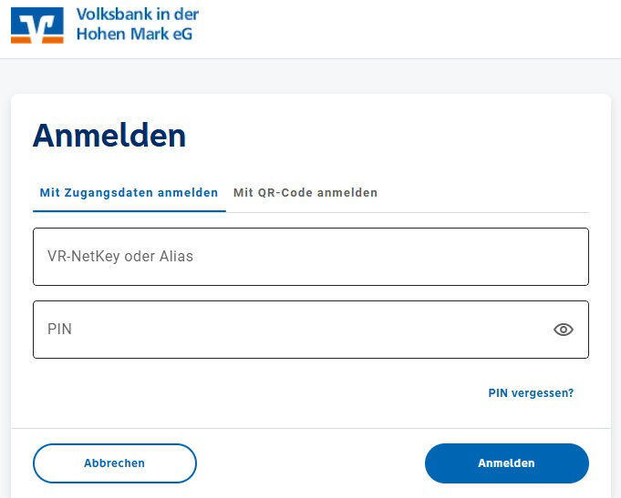Screen dimensions: 621x498
Task: Click the VR-NetKey oder Alias placeholder text
Action: tap(120, 257)
